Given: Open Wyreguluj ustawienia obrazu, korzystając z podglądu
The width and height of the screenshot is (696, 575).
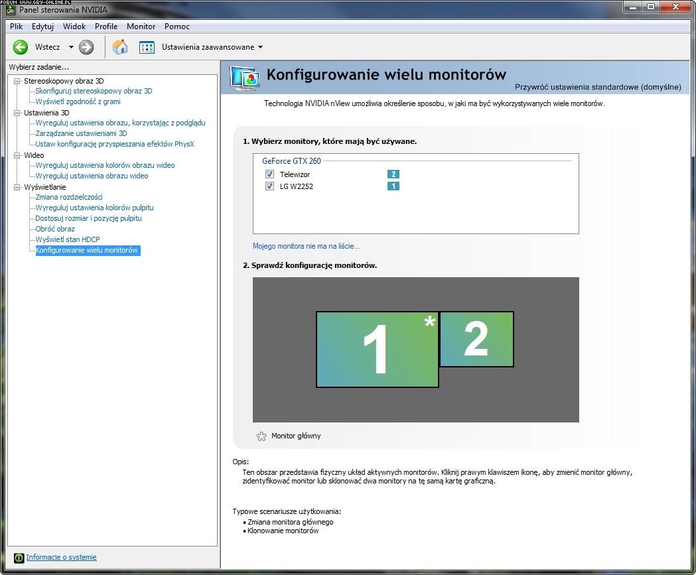Looking at the screenshot, I should (x=120, y=123).
